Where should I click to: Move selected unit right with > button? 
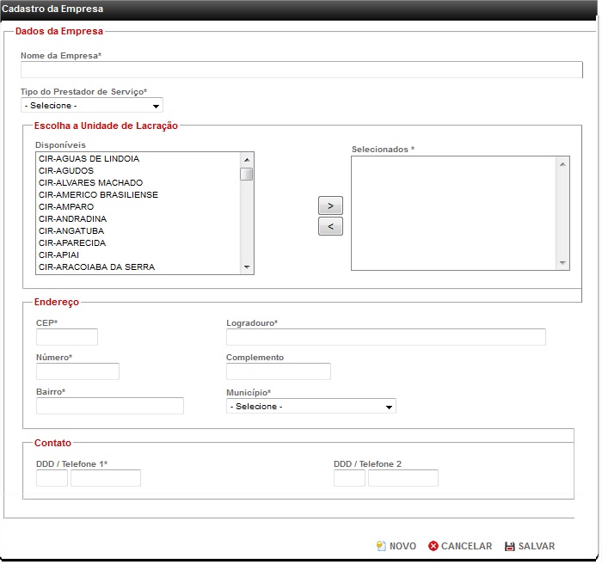point(332,206)
